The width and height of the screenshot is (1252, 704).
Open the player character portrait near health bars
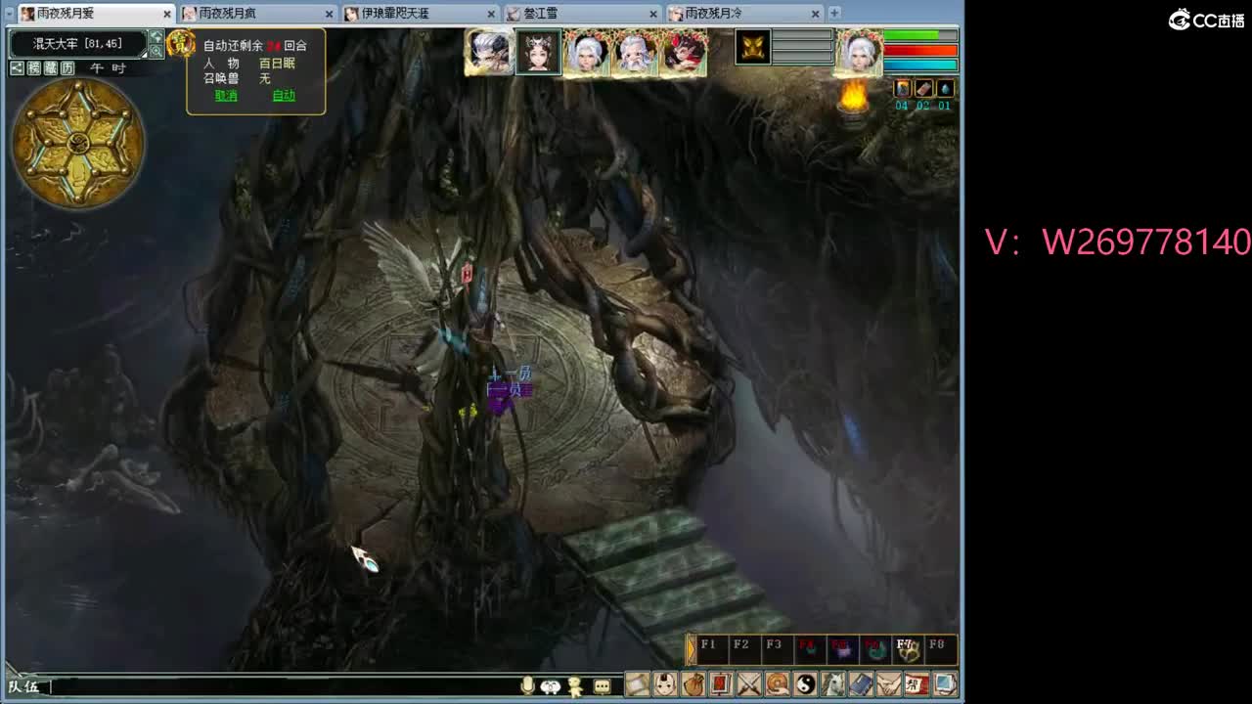(858, 52)
